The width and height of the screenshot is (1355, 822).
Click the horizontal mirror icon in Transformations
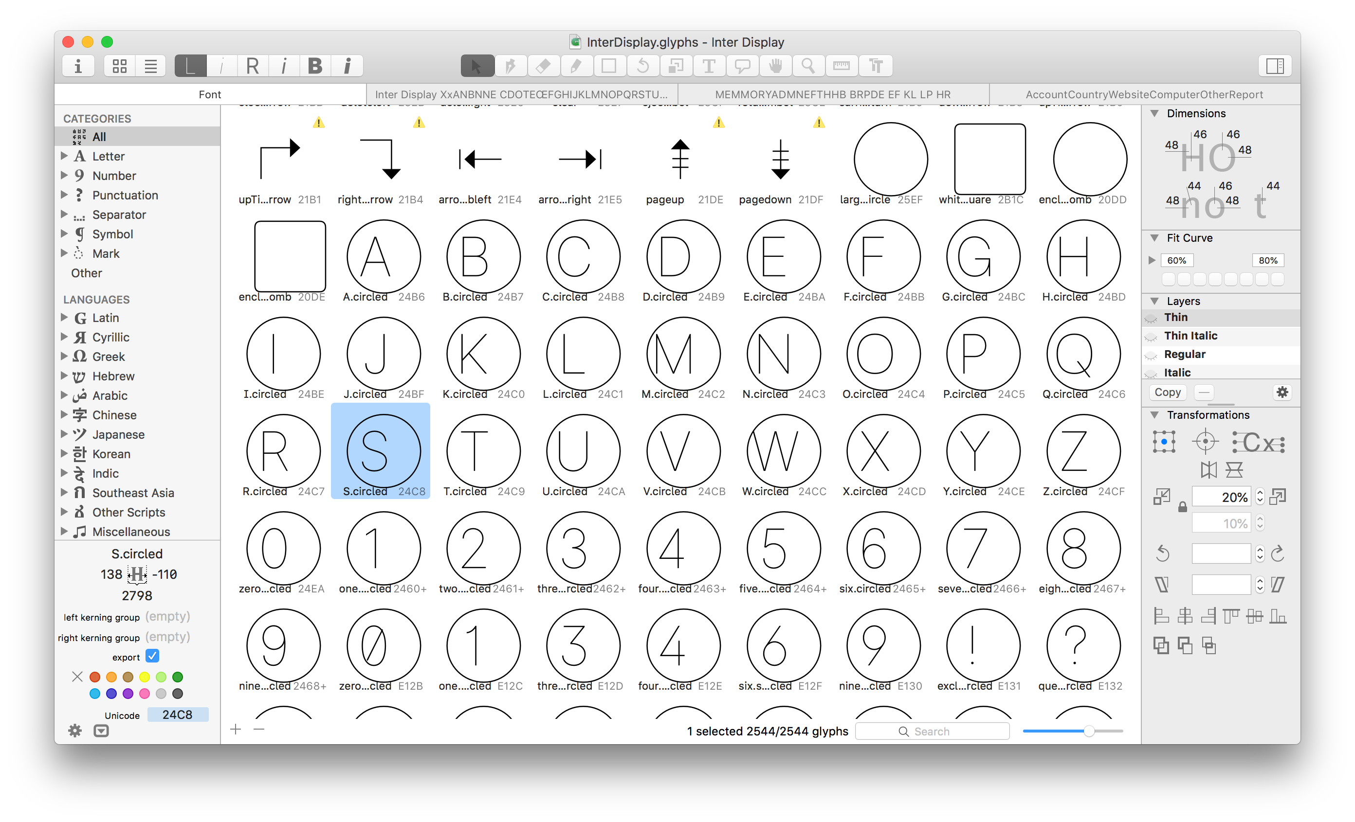pyautogui.click(x=1209, y=470)
